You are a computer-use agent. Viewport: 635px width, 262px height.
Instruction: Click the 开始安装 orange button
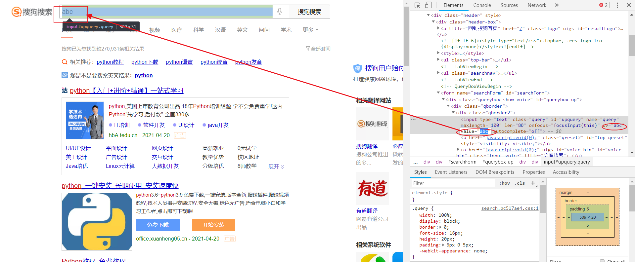pyautogui.click(x=213, y=225)
